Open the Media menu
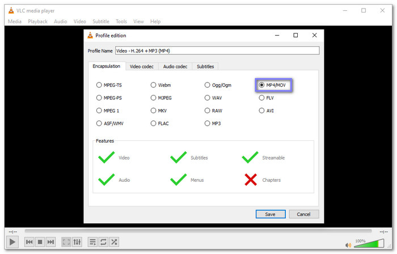 click(x=15, y=22)
